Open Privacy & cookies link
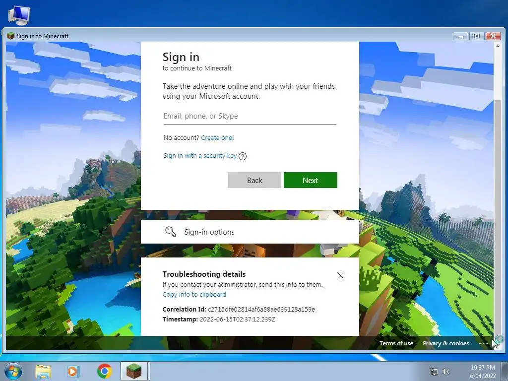The width and height of the screenshot is (508, 381). click(446, 343)
